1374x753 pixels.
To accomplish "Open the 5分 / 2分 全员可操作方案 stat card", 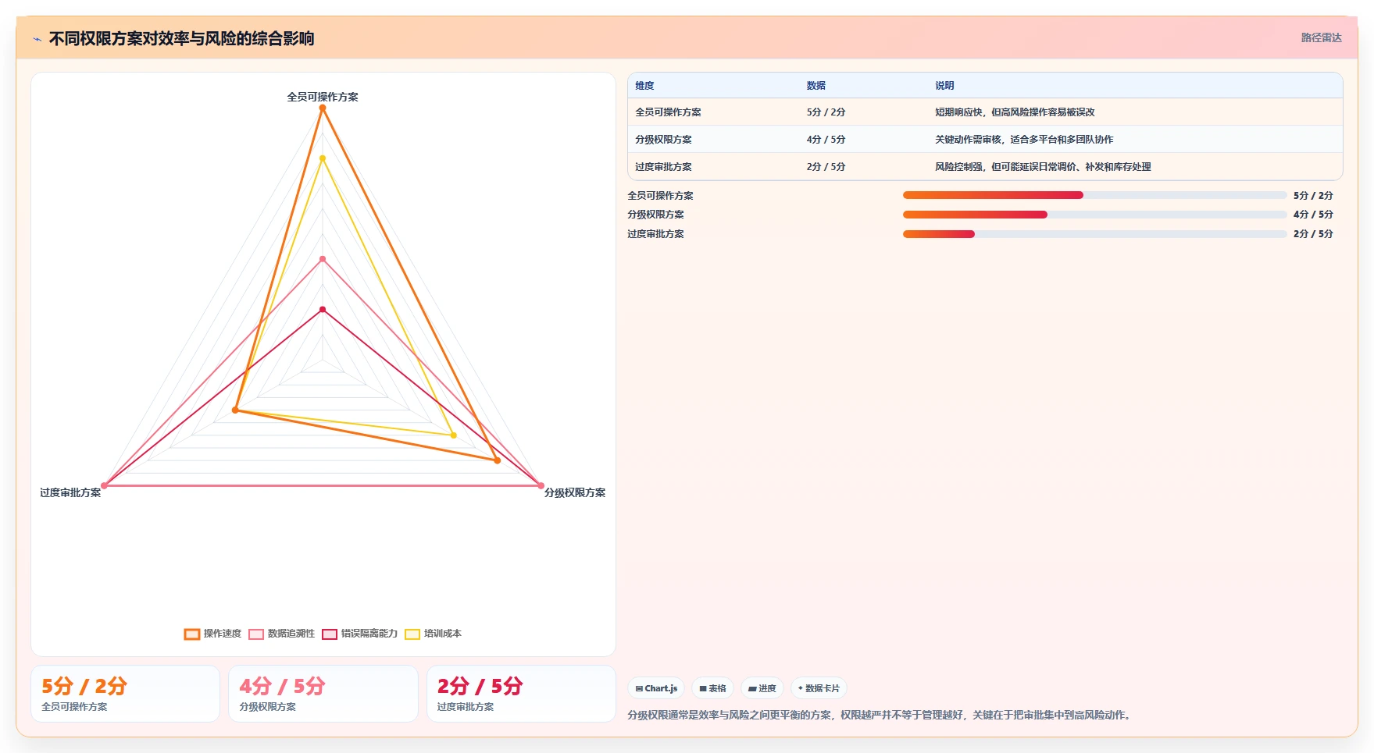I will (x=125, y=694).
